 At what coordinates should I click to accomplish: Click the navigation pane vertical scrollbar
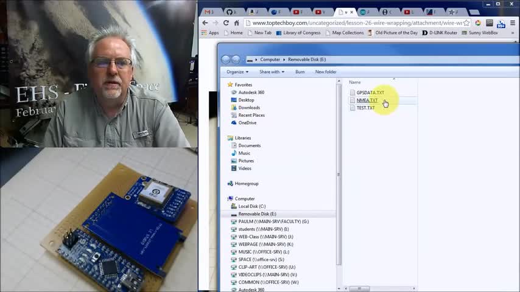click(x=339, y=174)
